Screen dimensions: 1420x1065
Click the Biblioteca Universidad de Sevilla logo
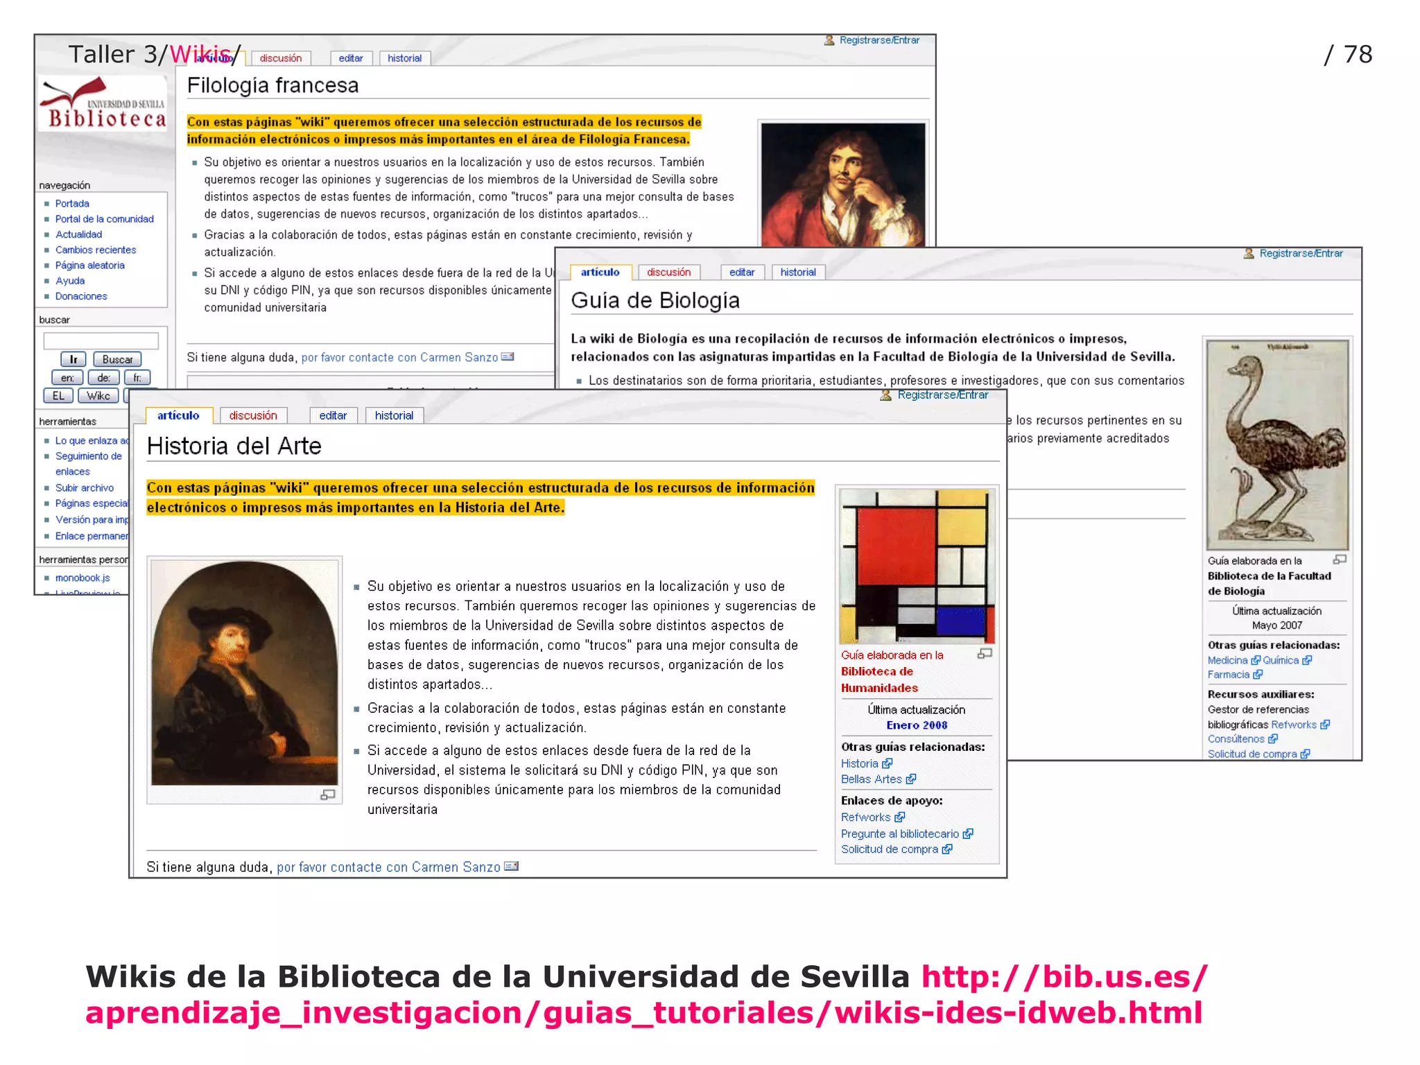(x=104, y=104)
